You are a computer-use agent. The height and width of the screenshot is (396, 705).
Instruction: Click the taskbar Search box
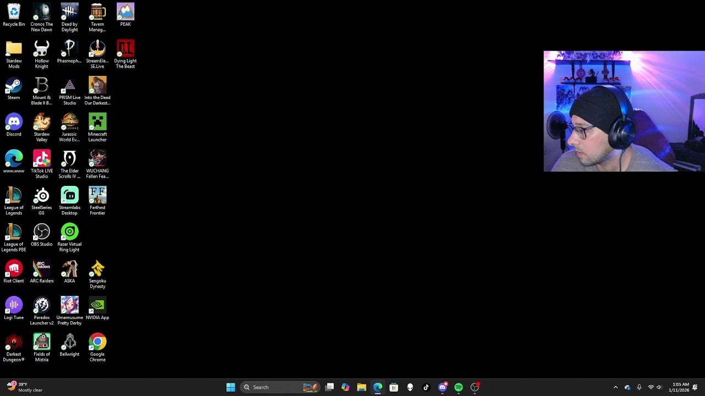[280, 387]
